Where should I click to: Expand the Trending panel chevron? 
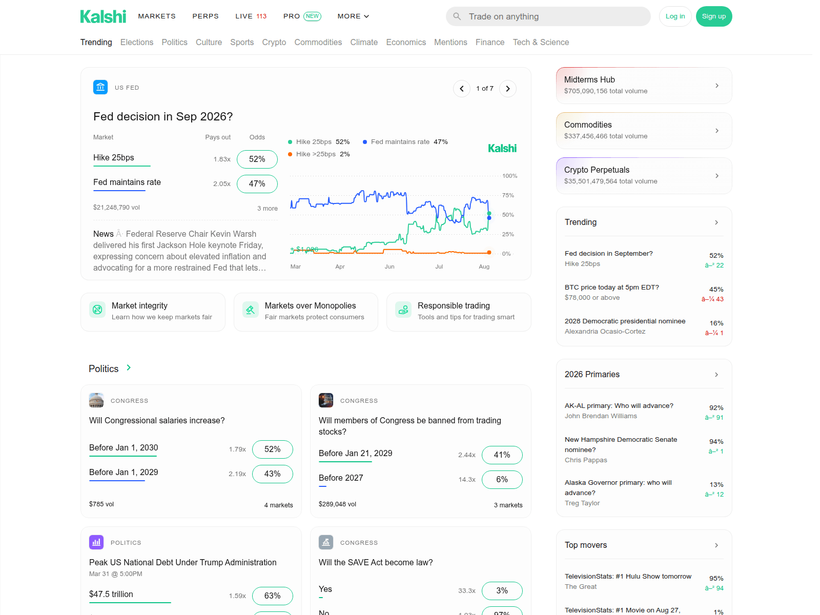click(x=716, y=222)
